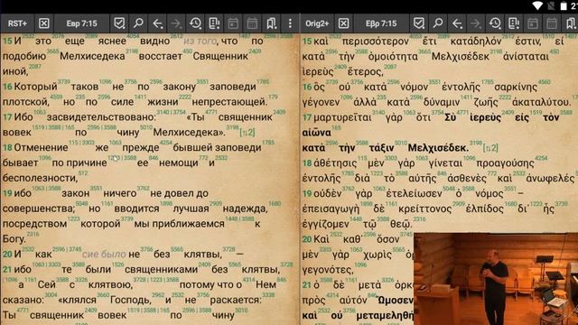This screenshot has height=325, width=578.
Task: Open navigation history clock in left pane
Action: click(x=195, y=23)
